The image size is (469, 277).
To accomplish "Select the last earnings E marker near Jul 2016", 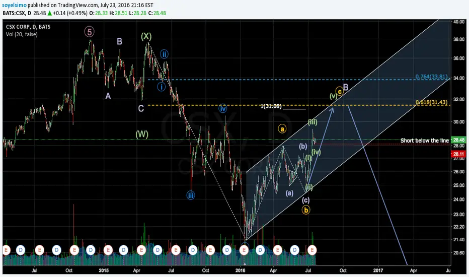I will click(312, 250).
